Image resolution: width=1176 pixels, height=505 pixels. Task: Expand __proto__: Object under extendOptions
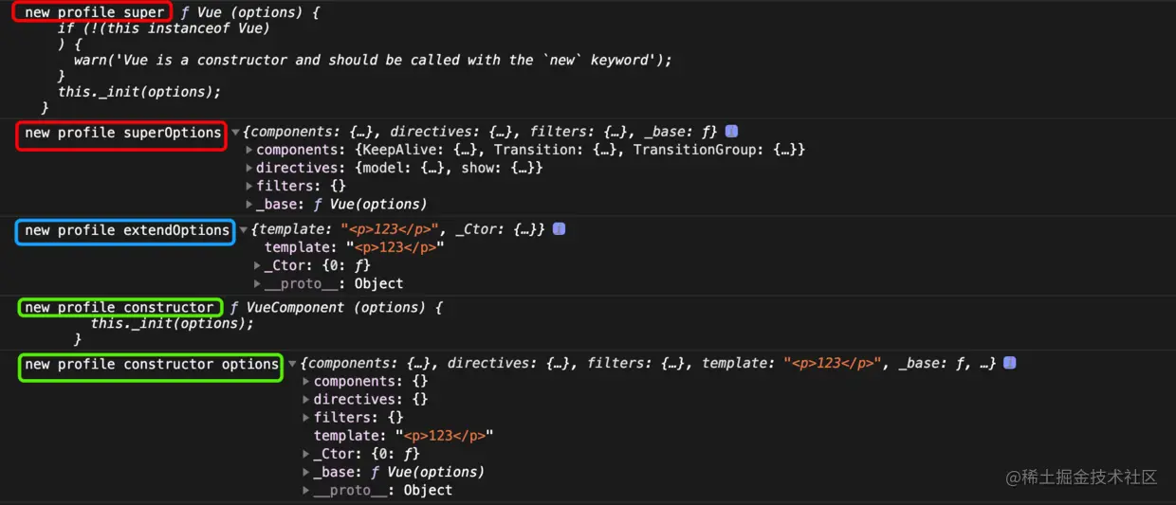(x=258, y=283)
